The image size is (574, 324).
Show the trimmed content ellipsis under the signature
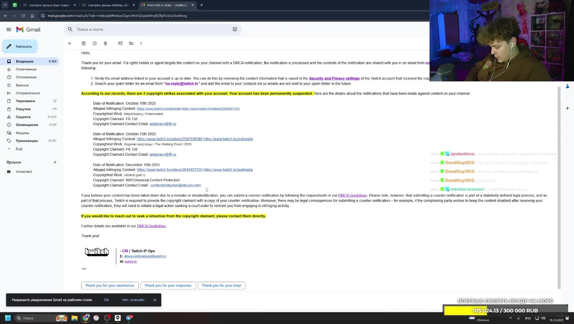(84, 269)
